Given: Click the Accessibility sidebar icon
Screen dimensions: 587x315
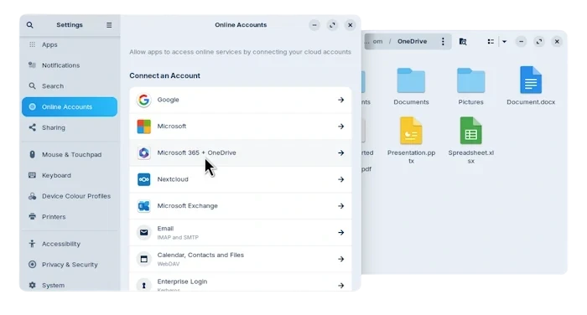Looking at the screenshot, I should (32, 244).
